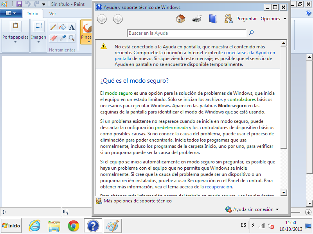Expand the Imagen group dropdown

(x=38, y=42)
